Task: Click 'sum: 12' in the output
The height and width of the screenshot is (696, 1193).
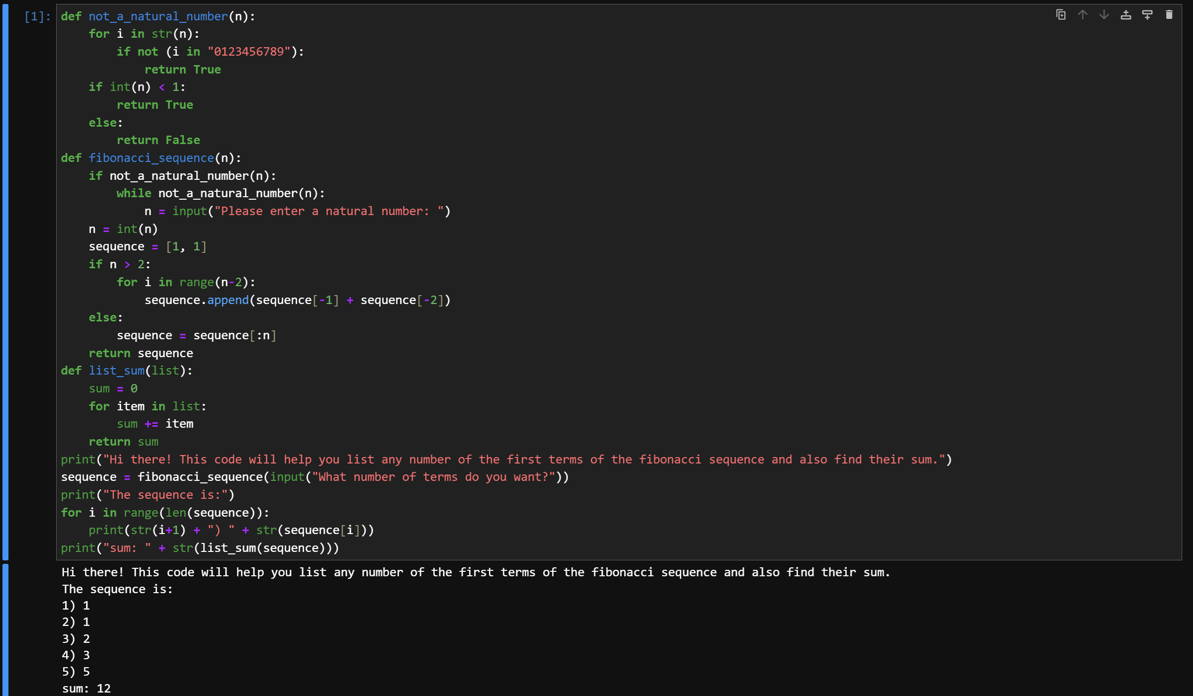Action: coord(86,688)
